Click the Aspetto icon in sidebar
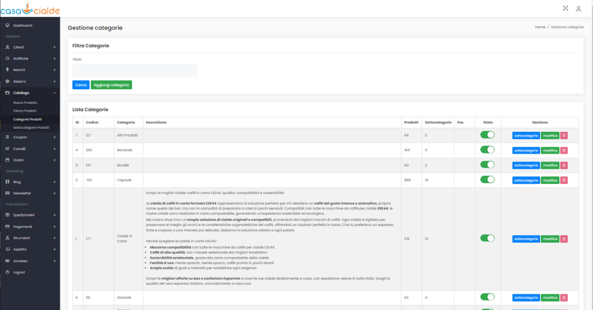The width and height of the screenshot is (593, 310). coord(7,249)
